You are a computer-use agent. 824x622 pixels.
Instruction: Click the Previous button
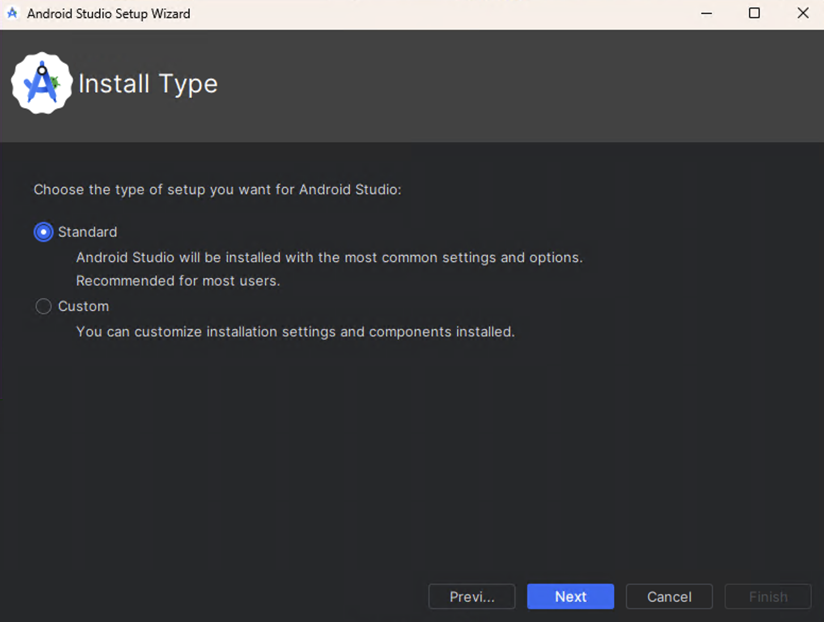point(471,597)
